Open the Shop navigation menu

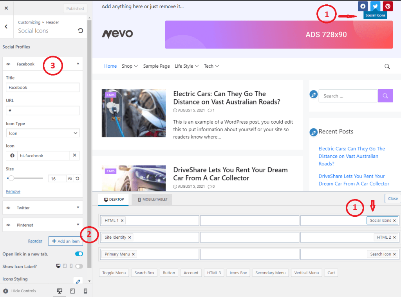click(x=130, y=66)
